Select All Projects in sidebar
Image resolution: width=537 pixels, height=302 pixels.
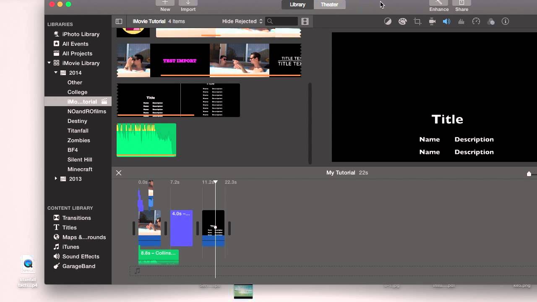click(78, 53)
